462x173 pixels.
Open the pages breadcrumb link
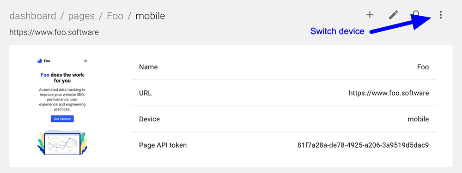tap(82, 16)
